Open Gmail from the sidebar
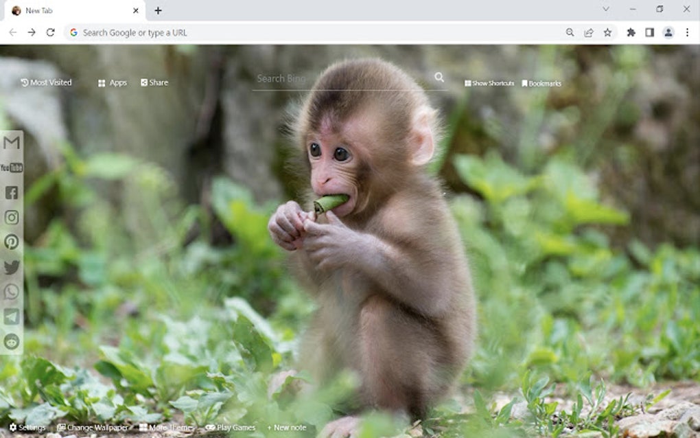Viewport: 700px width, 438px height. [10, 143]
